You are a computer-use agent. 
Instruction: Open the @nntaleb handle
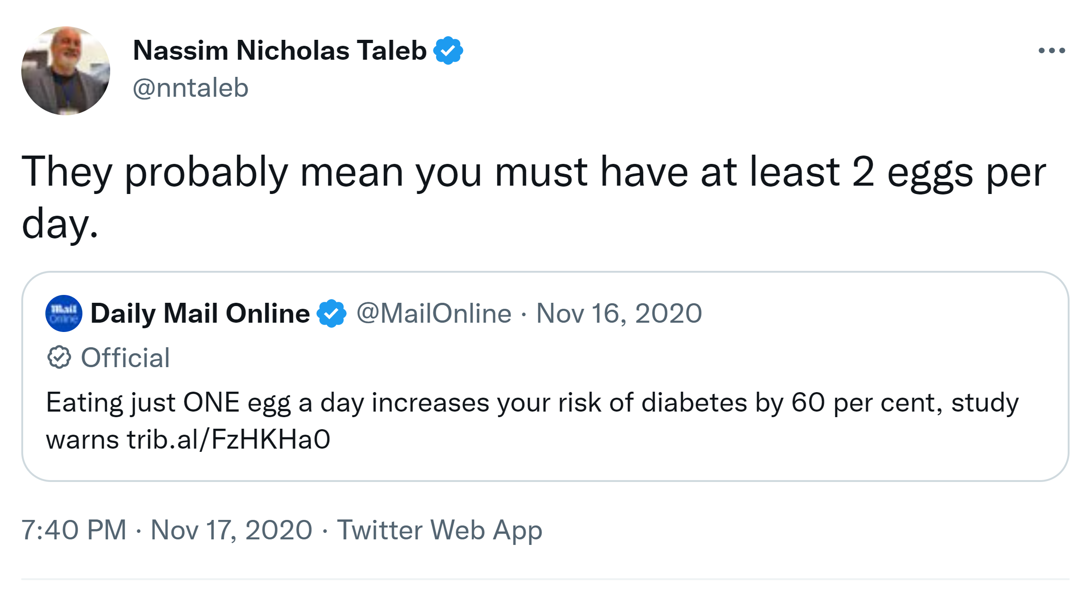click(x=190, y=88)
